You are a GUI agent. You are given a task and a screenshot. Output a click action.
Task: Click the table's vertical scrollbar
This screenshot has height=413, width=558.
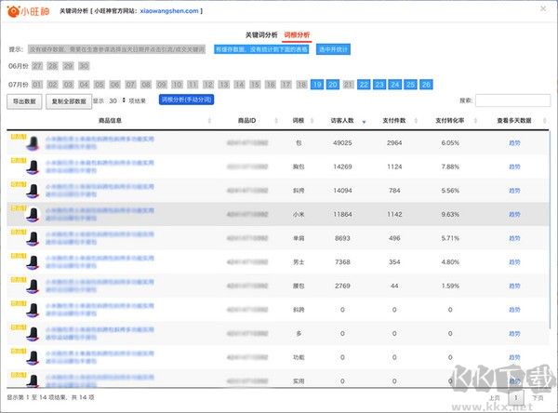[549, 251]
